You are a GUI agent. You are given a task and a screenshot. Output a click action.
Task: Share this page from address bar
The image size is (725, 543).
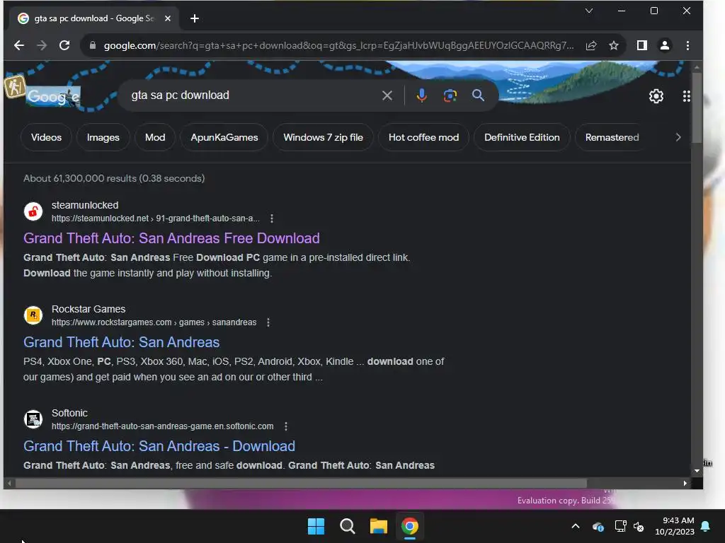tap(591, 45)
